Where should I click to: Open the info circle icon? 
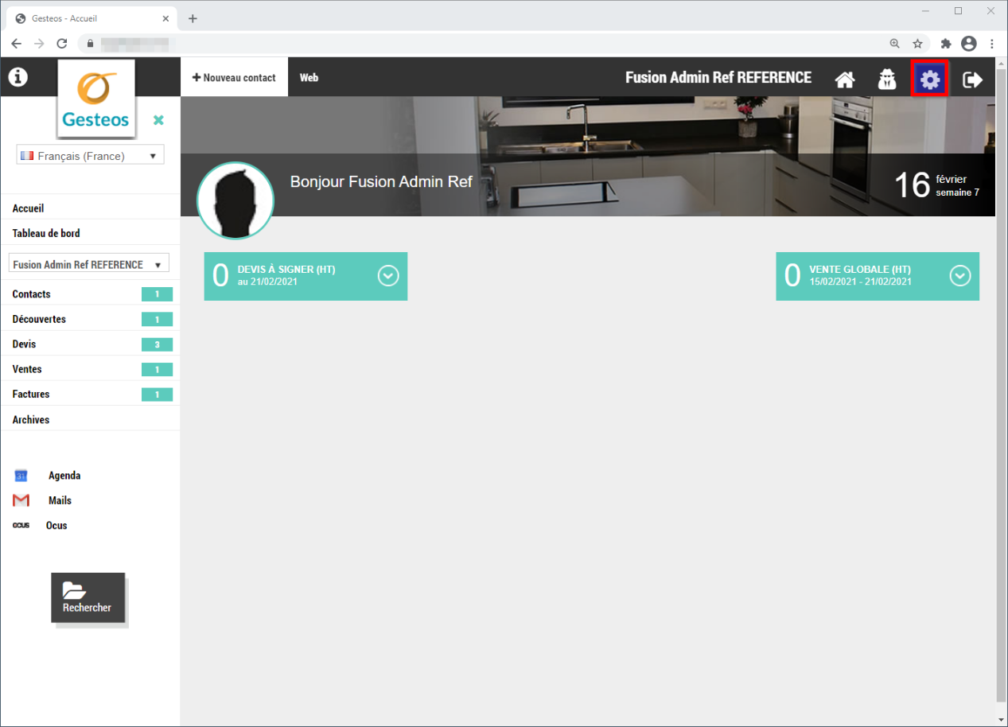tap(18, 77)
